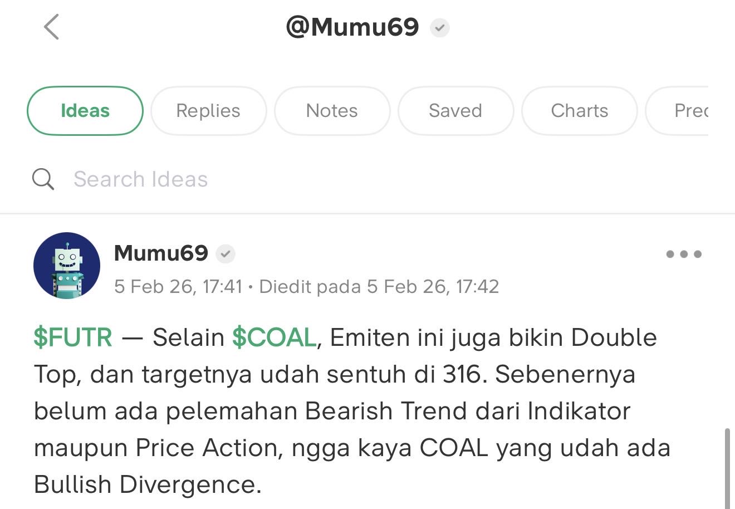
Task: Open the Notes tab
Action: click(x=332, y=111)
